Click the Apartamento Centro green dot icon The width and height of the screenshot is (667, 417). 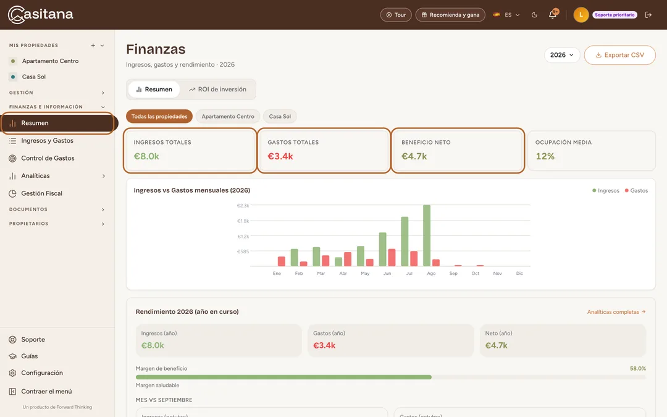click(13, 61)
